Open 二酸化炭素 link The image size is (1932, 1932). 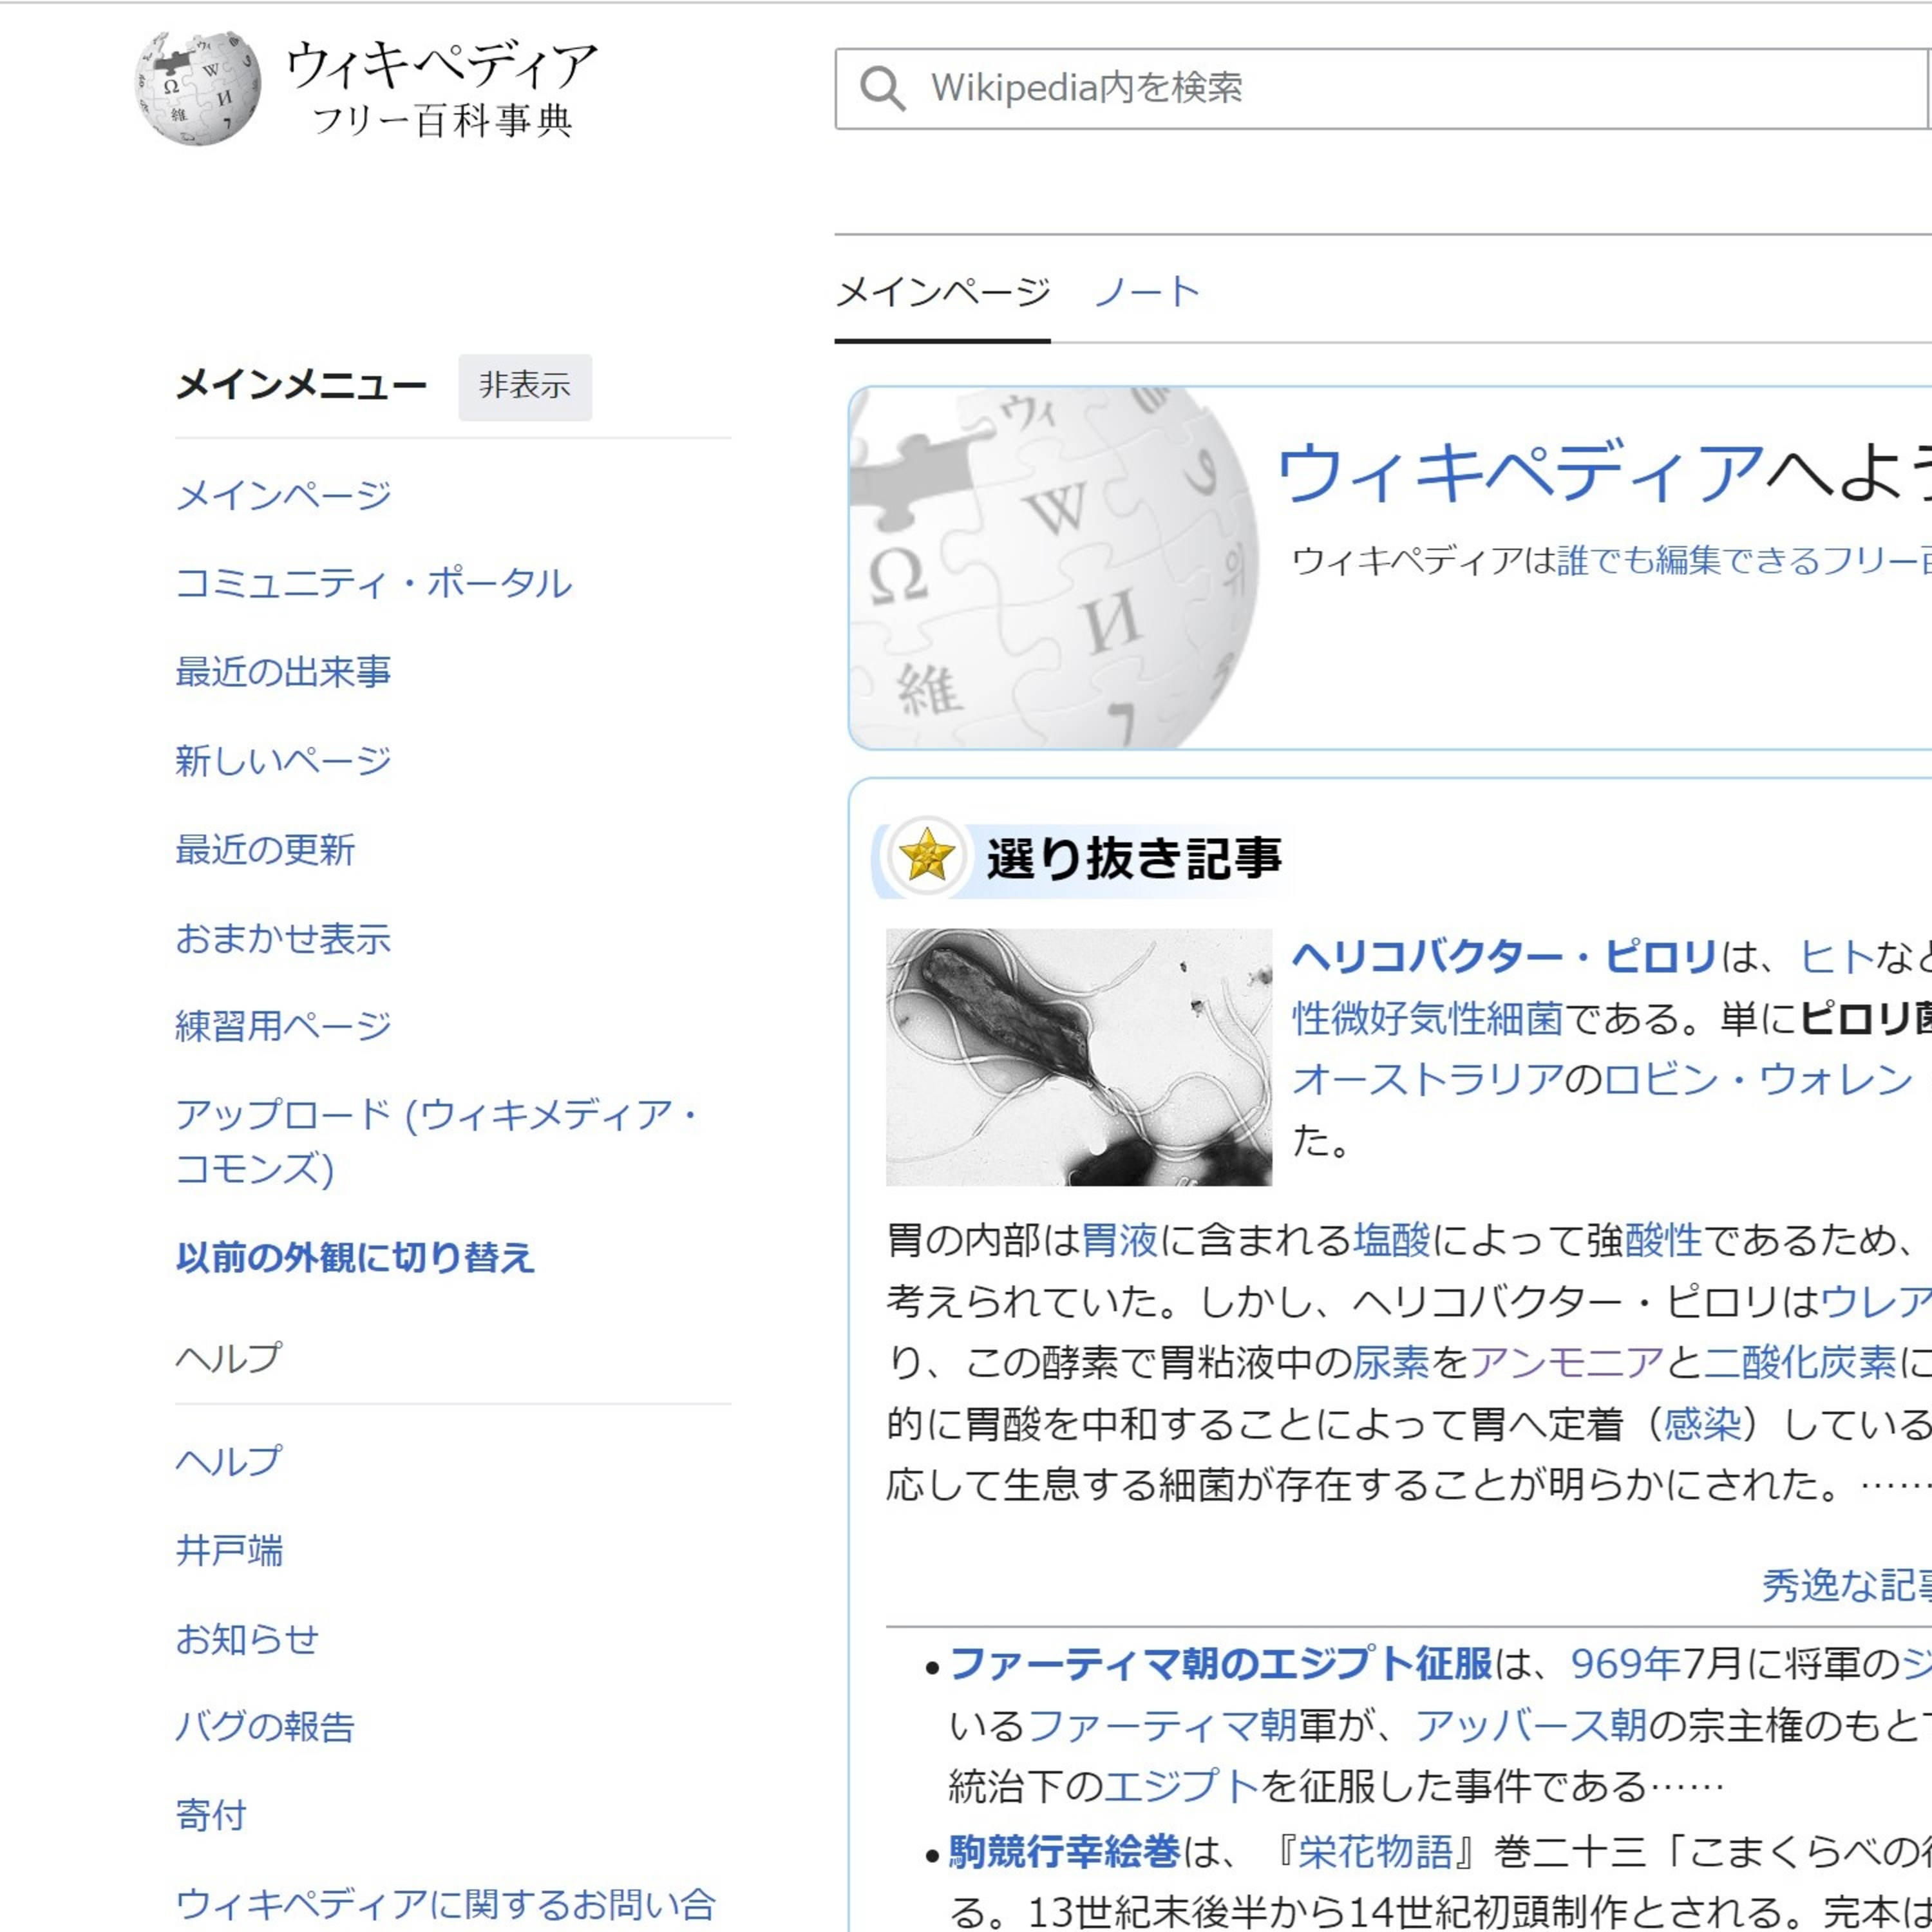point(1800,1362)
